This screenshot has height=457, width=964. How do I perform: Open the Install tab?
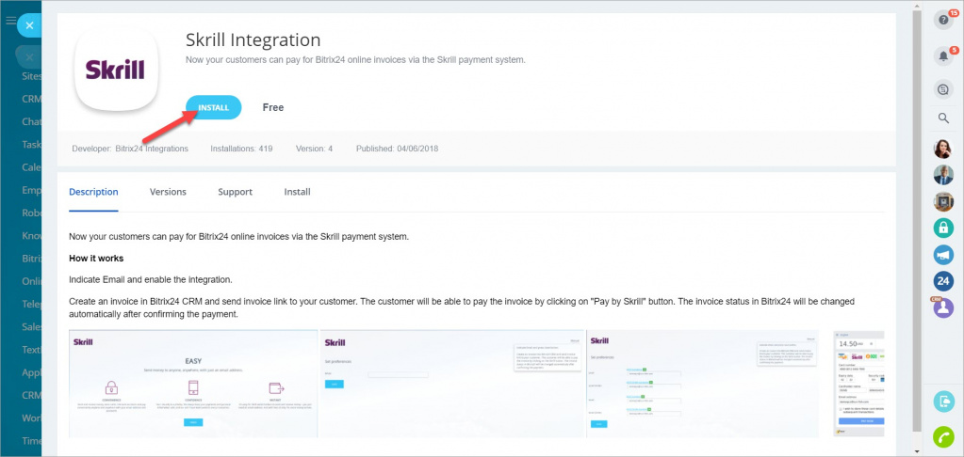pos(297,192)
